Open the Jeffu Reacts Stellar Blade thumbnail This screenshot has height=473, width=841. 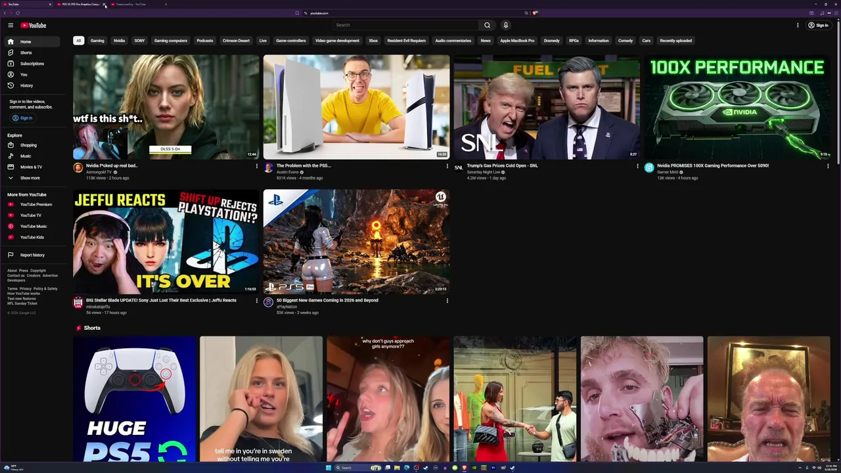click(x=166, y=241)
